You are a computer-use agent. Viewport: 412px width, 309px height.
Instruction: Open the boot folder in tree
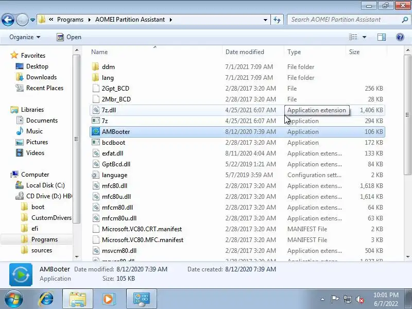[38, 207]
